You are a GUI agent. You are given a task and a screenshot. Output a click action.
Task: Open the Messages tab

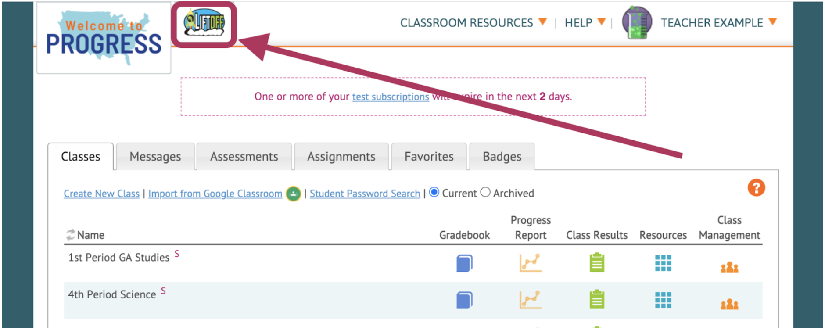155,157
